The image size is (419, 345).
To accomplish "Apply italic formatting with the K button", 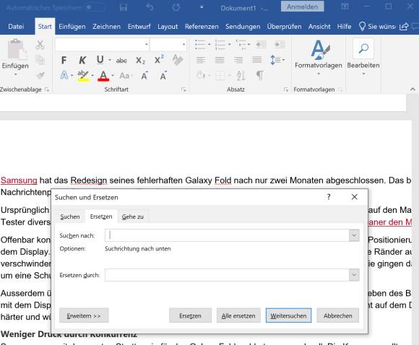I will coord(82,61).
